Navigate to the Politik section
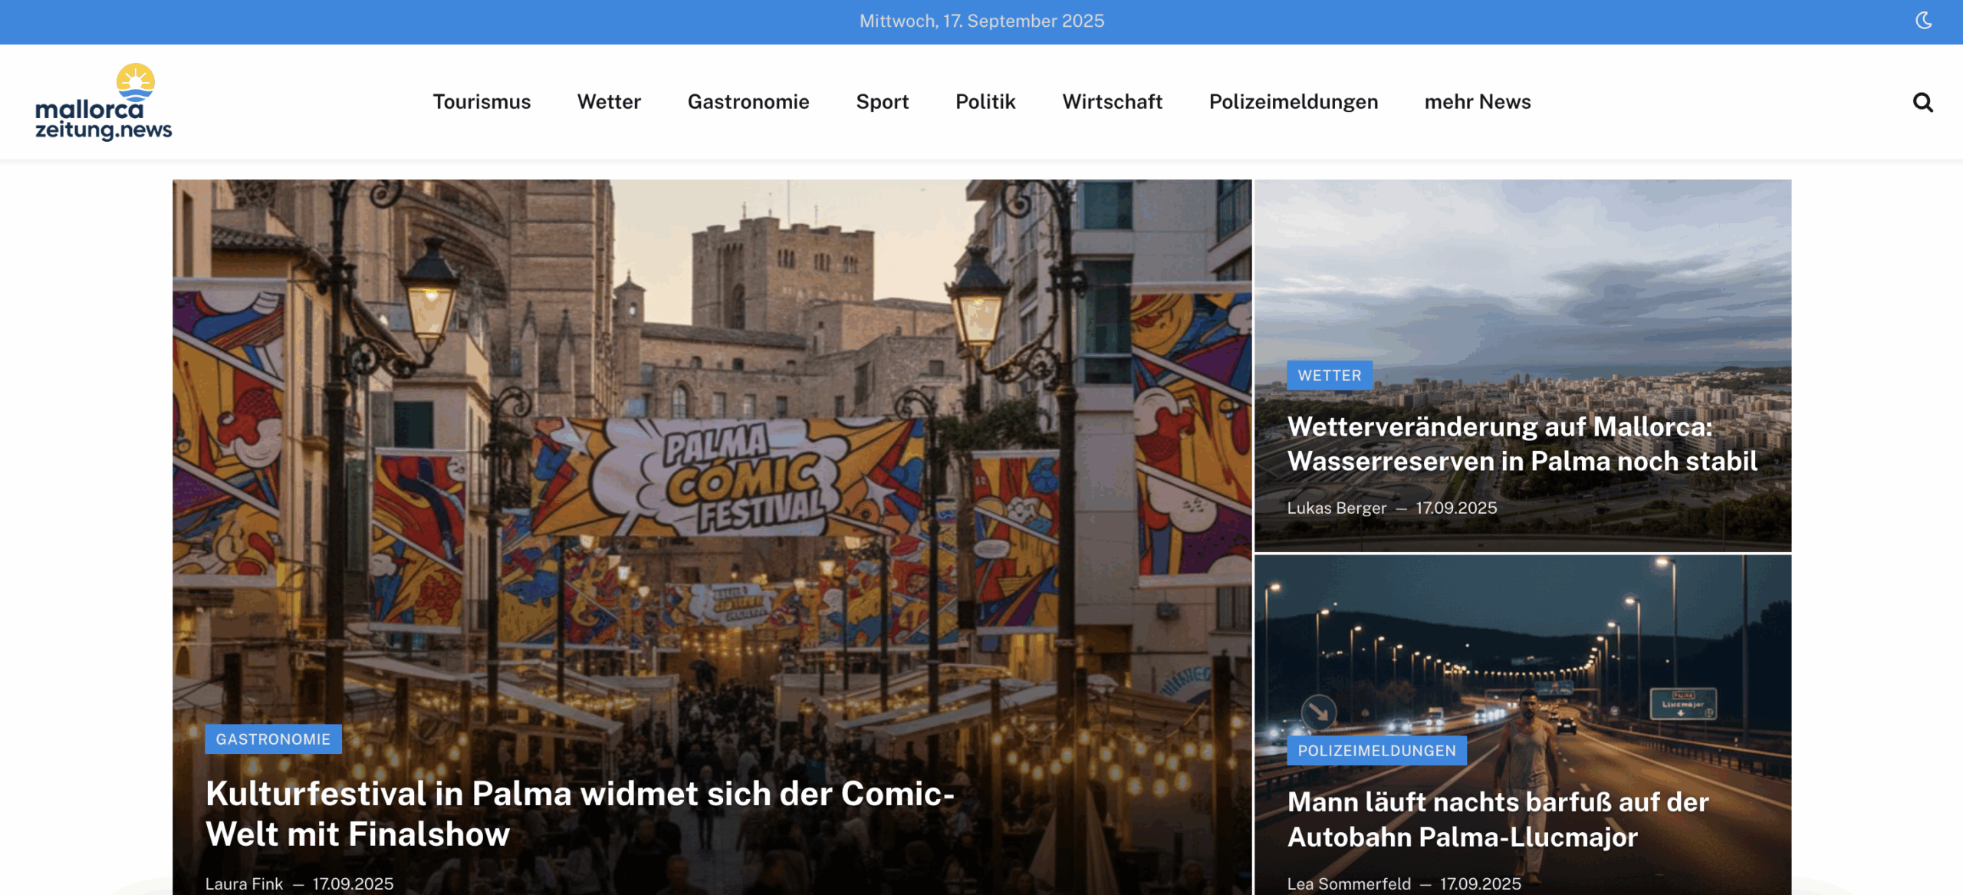 985,102
